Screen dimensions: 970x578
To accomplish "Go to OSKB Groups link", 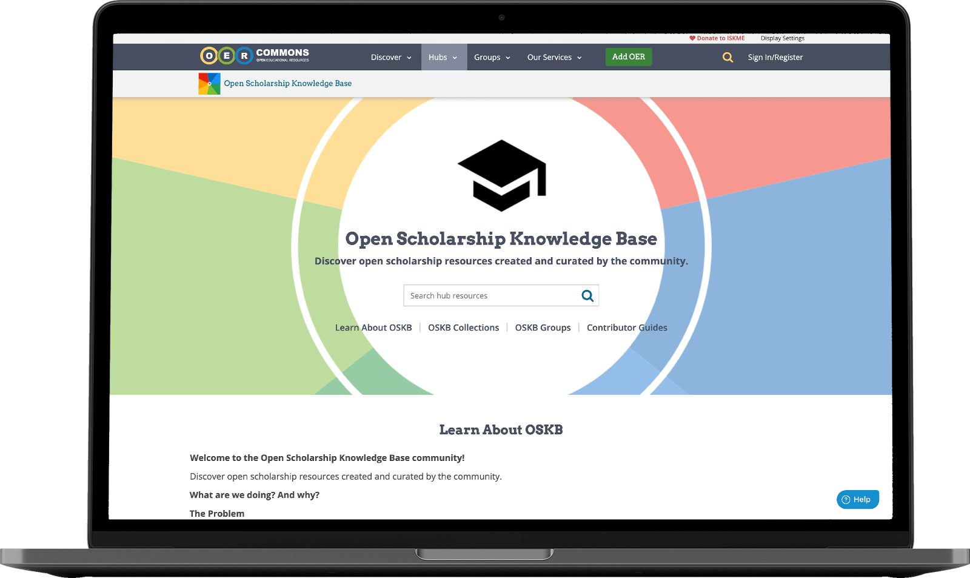I will tap(543, 328).
